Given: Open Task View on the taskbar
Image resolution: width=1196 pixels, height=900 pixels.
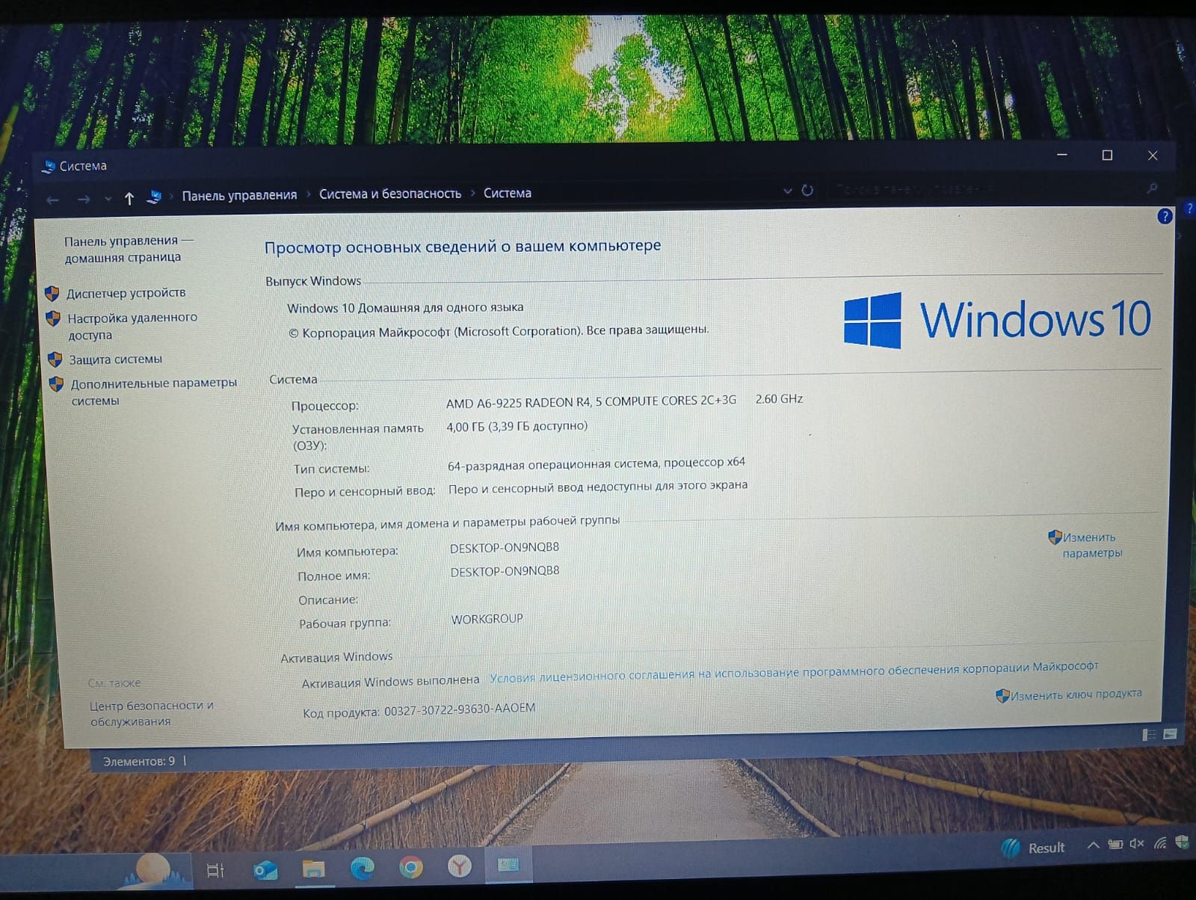Looking at the screenshot, I should click(215, 870).
